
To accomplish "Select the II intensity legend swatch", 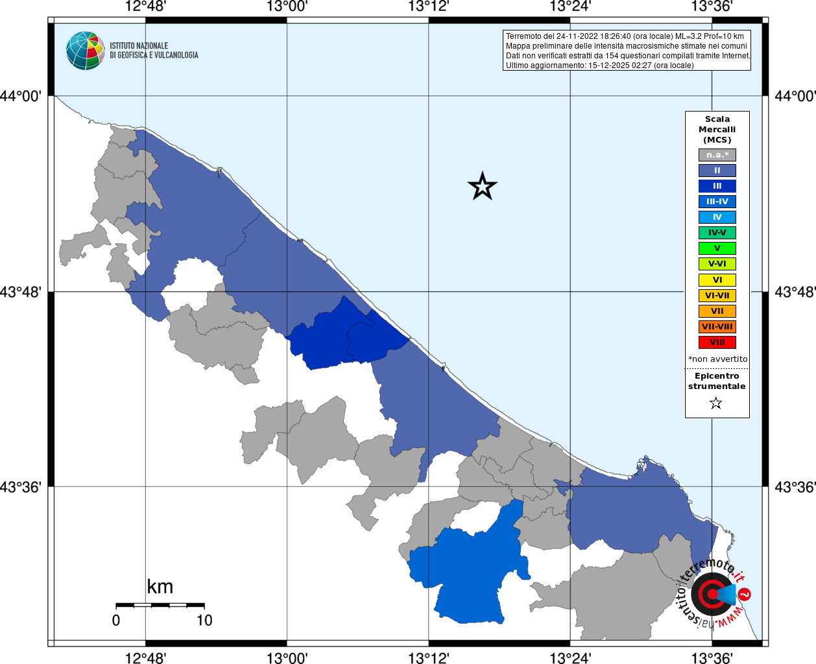I will click(x=717, y=171).
